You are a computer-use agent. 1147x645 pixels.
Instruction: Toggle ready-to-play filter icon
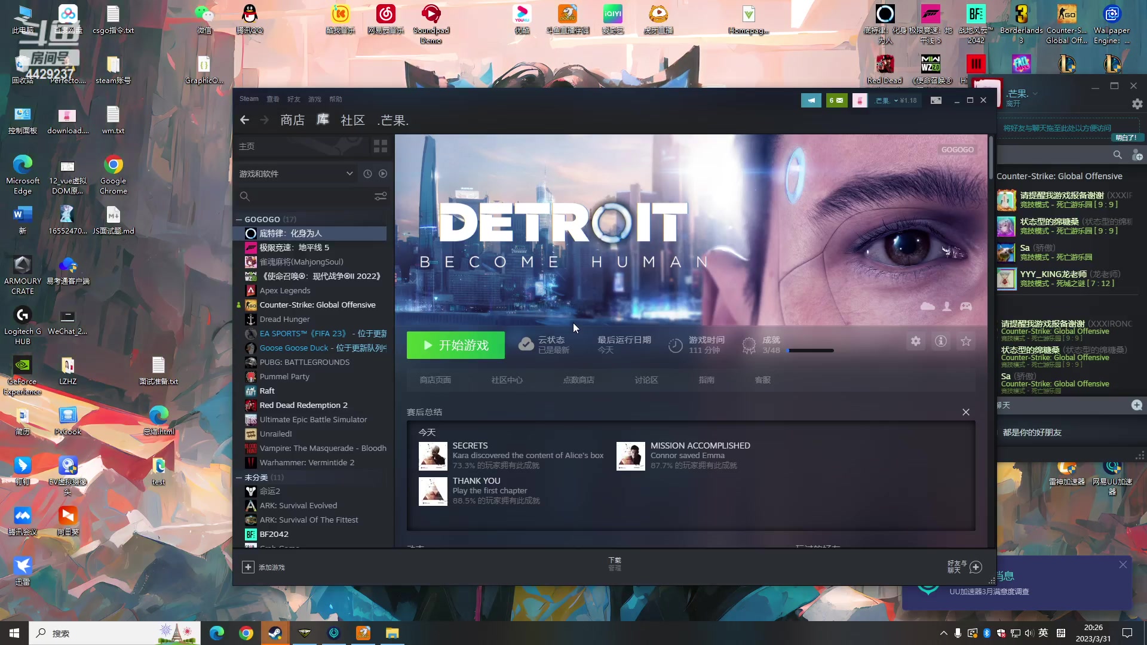(x=383, y=174)
